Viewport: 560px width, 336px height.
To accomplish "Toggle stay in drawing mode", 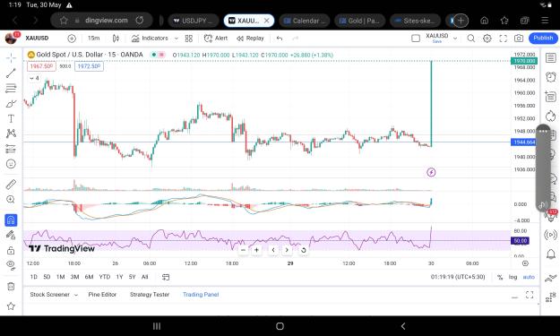I will coord(11,235).
